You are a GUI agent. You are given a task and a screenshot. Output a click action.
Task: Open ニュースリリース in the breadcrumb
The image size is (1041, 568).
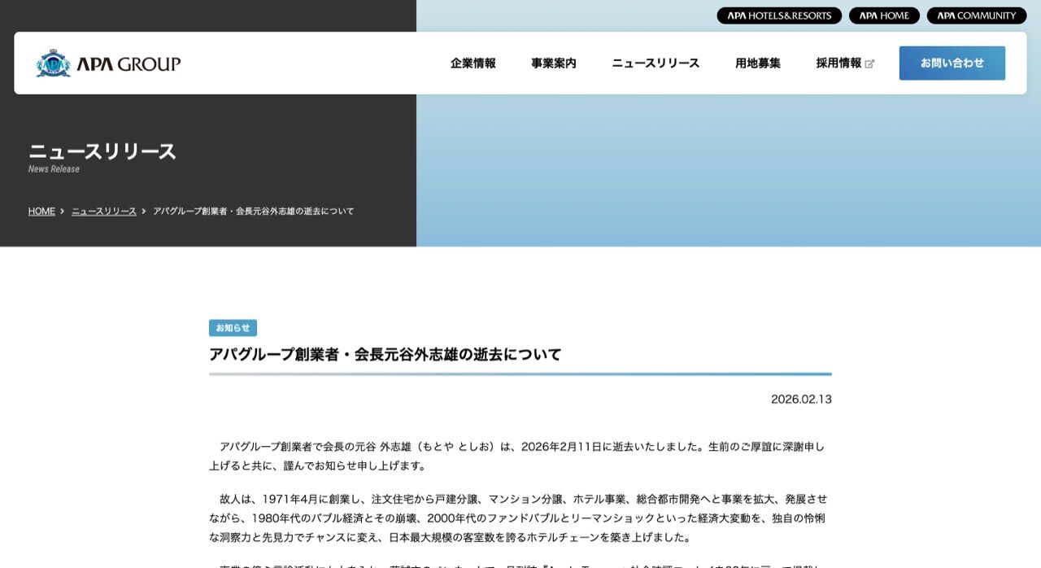tap(104, 211)
